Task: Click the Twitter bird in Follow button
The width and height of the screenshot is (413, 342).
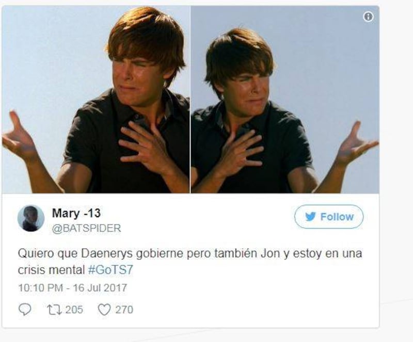Action: (x=311, y=217)
